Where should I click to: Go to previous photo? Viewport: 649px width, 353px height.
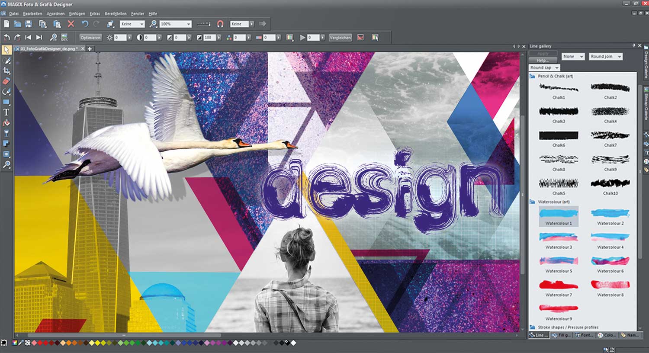(28, 38)
